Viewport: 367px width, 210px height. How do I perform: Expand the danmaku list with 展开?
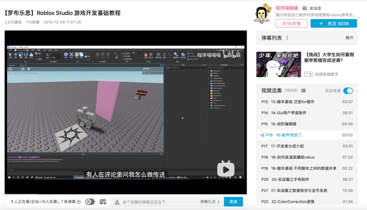(349, 38)
